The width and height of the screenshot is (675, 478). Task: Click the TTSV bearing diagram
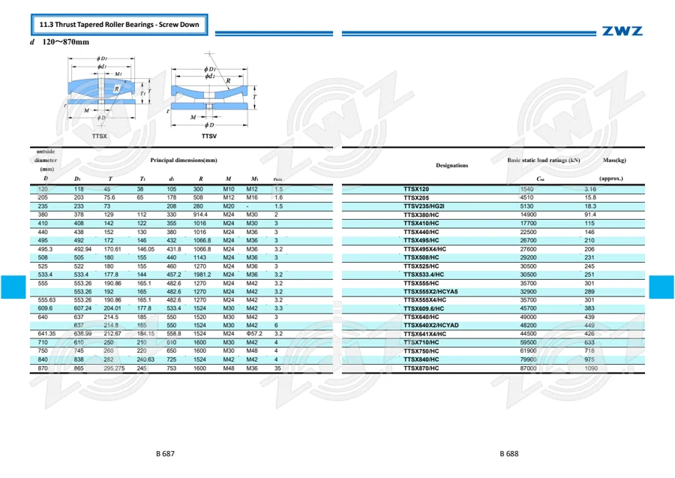pyautogui.click(x=210, y=91)
